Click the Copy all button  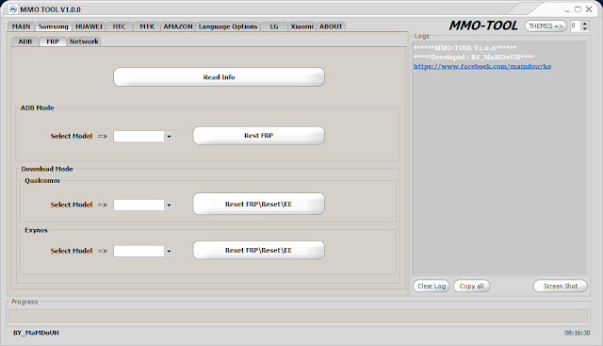point(471,286)
